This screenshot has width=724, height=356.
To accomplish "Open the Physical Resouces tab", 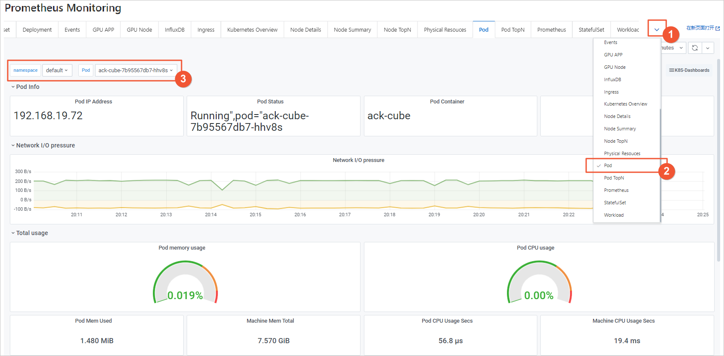I will point(445,29).
